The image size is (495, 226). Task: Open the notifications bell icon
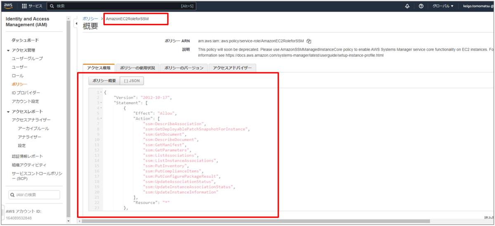(x=408, y=6)
